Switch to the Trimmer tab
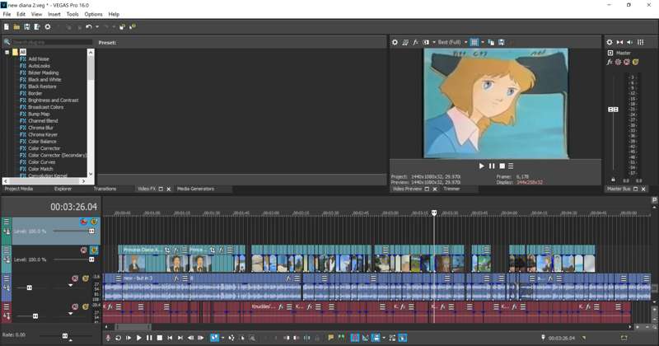Viewport: 659px width, 346px height. click(x=451, y=189)
